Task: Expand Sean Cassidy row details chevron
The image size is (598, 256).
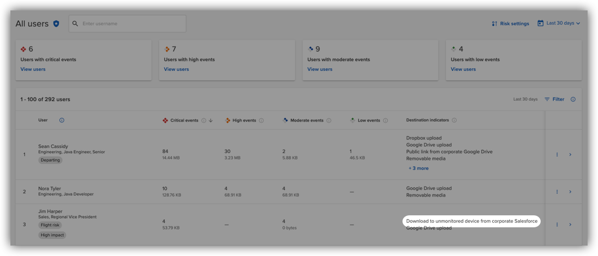Action: pos(570,154)
